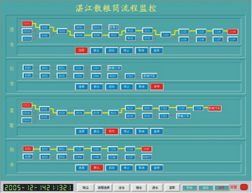The width and height of the screenshot is (252, 193).
Task: Select the H101 node in 进仓 flow
Action: (x=114, y=35)
